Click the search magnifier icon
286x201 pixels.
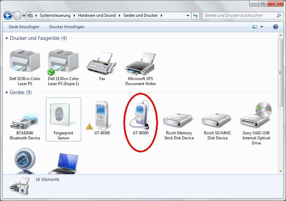point(279,15)
